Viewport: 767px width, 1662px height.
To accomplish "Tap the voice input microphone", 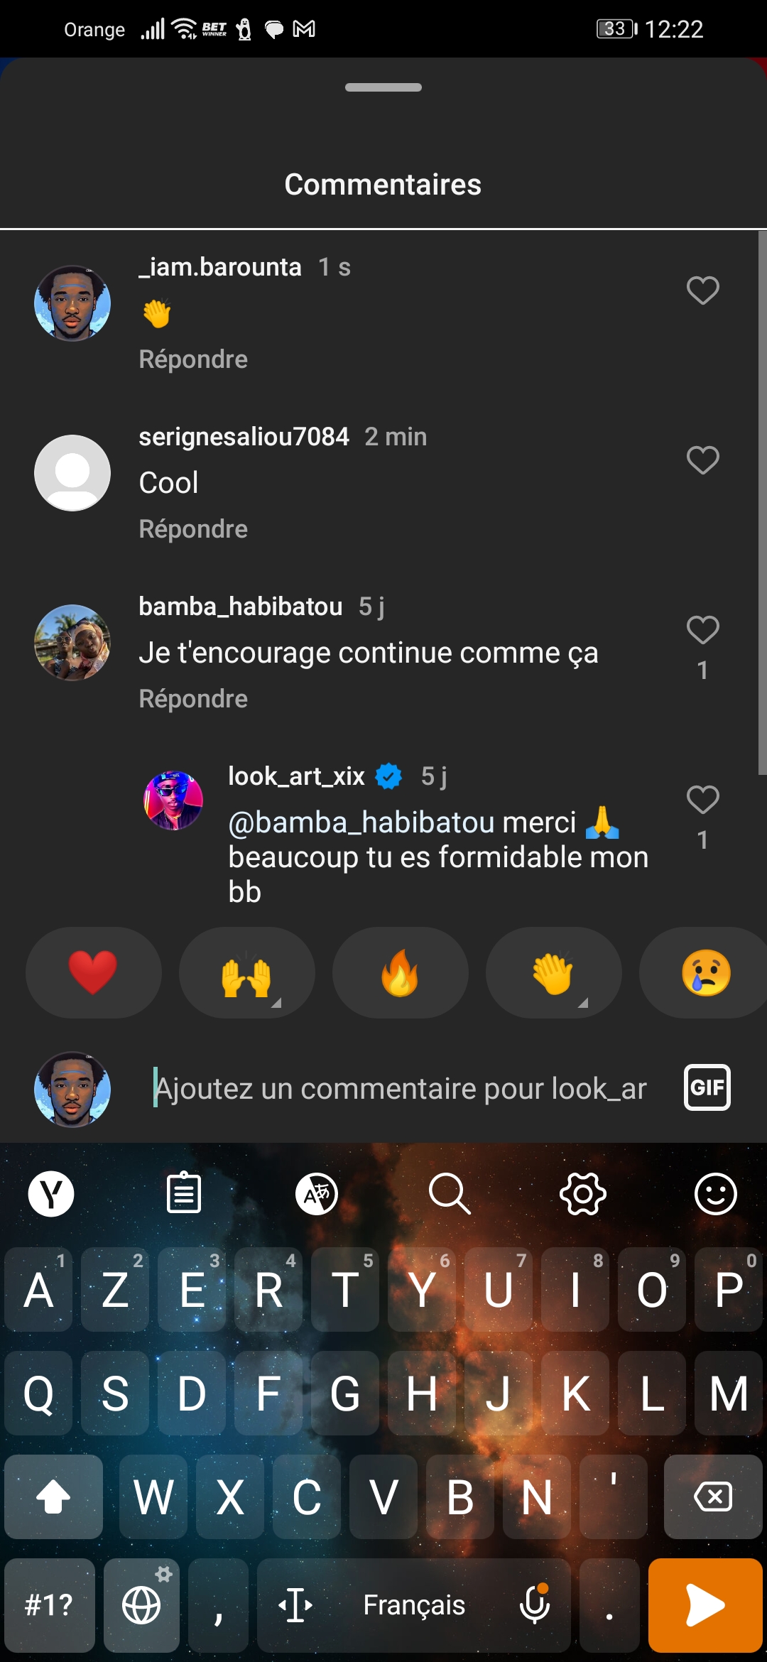I will point(534,1605).
